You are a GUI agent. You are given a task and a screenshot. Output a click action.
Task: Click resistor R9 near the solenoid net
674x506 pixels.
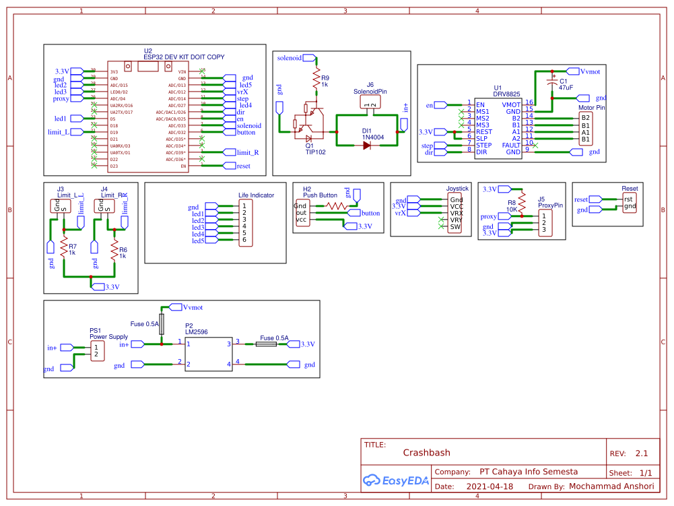click(315, 80)
